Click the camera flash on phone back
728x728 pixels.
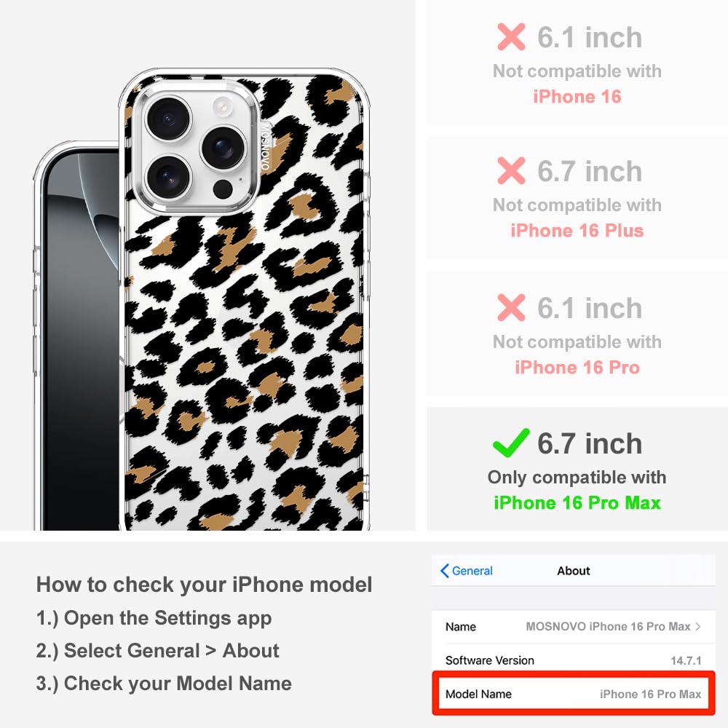click(223, 107)
